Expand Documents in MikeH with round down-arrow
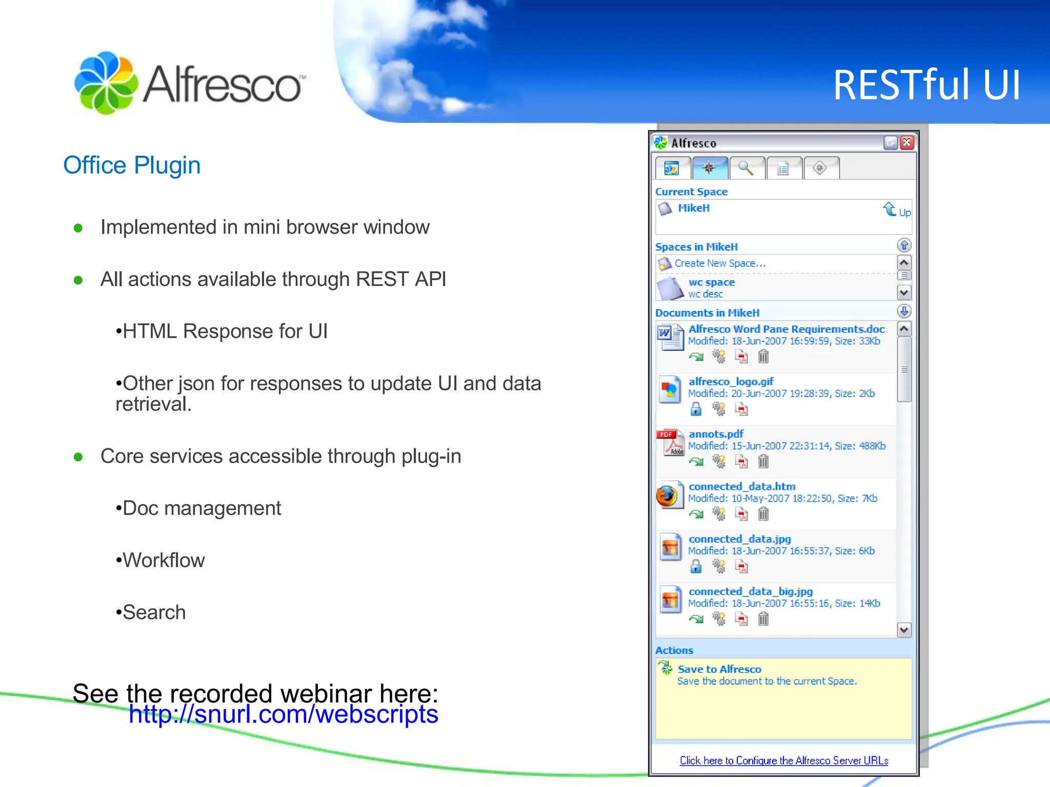The width and height of the screenshot is (1050, 787). pos(904,311)
